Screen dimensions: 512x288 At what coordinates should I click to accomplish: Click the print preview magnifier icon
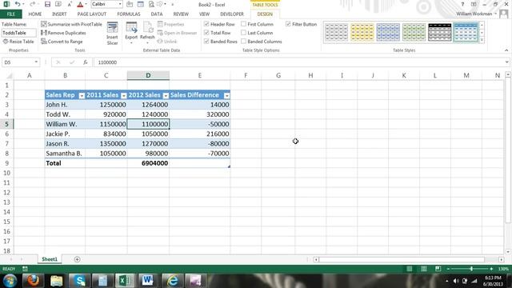point(151,4)
